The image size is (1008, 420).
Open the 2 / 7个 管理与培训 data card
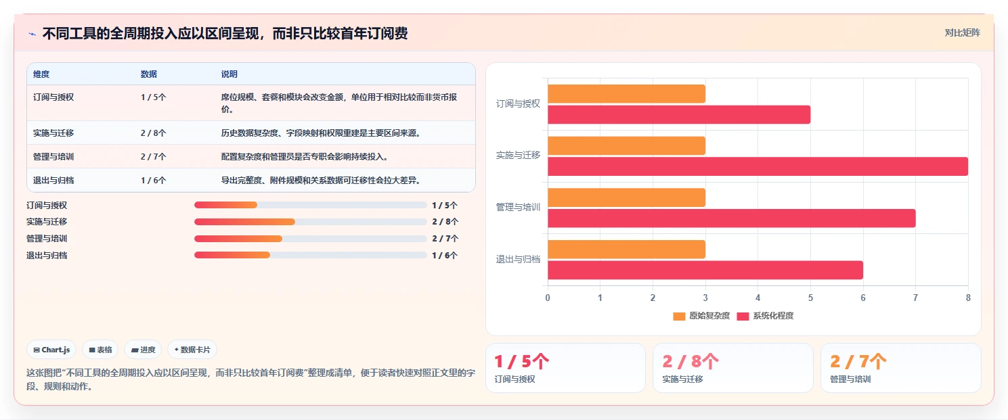(x=901, y=368)
